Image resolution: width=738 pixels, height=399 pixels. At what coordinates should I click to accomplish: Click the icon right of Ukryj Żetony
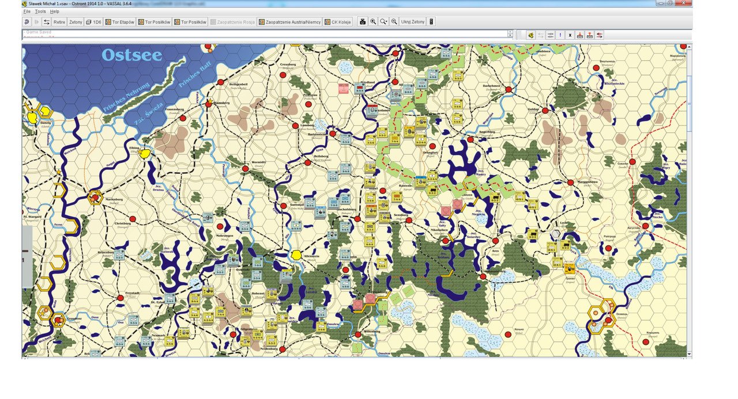(x=431, y=22)
